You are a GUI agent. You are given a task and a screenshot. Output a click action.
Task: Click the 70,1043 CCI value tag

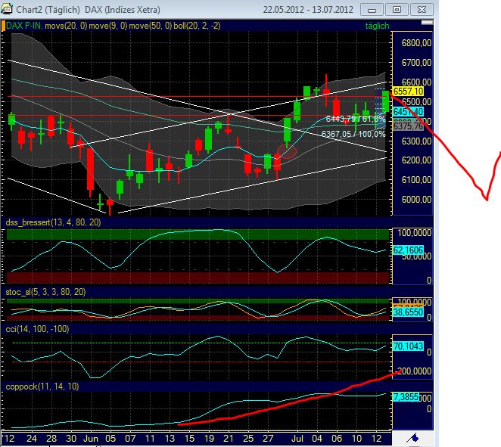click(408, 346)
